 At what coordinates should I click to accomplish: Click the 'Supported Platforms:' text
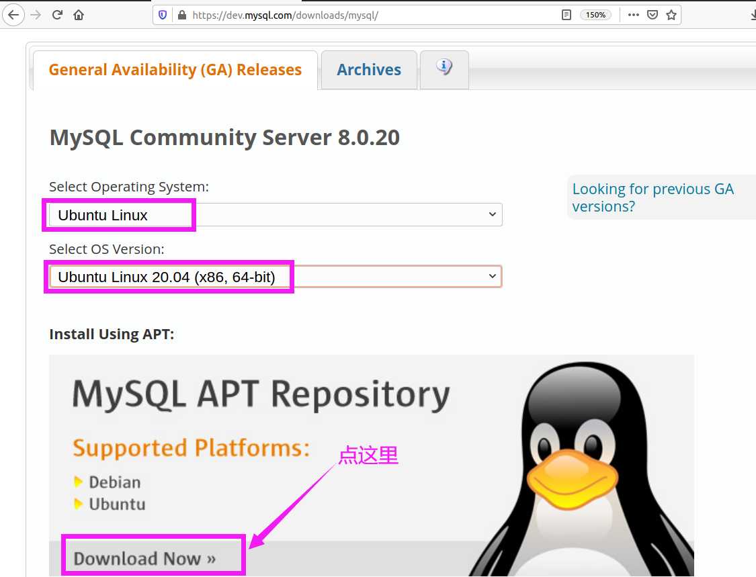pos(191,448)
